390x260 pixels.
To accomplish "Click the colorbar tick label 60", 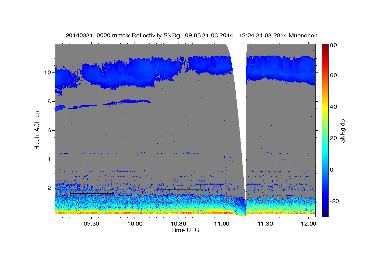I will 333,75.
